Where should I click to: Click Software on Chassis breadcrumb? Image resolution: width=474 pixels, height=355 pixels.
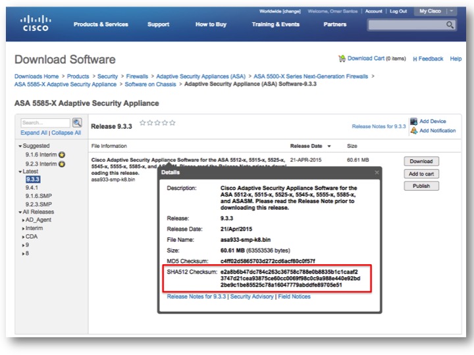pyautogui.click(x=150, y=85)
